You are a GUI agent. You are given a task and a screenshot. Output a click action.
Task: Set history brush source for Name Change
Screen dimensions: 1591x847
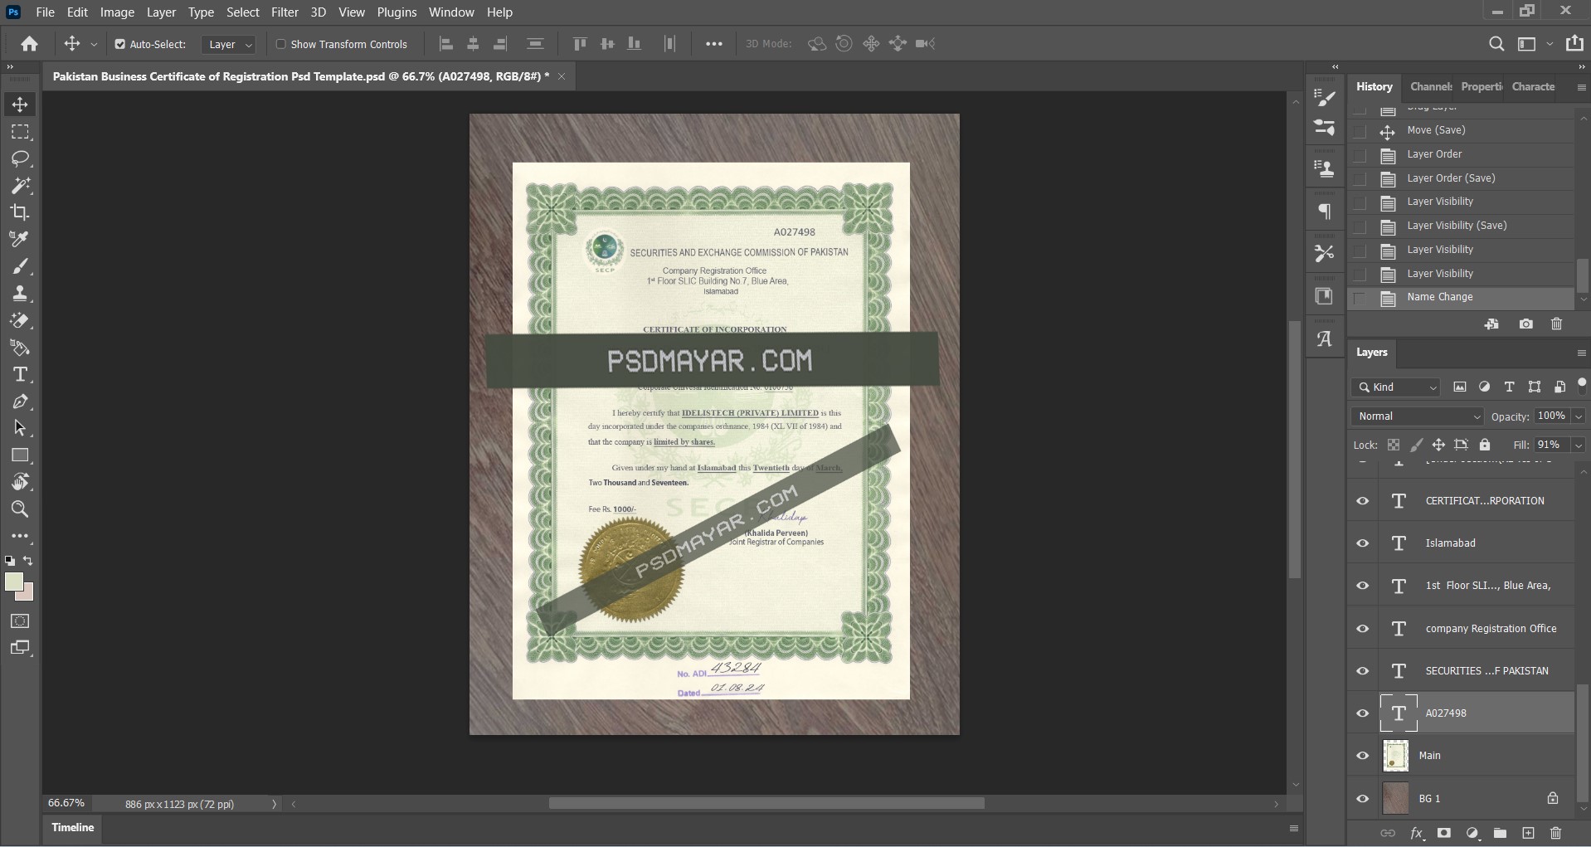click(x=1360, y=298)
